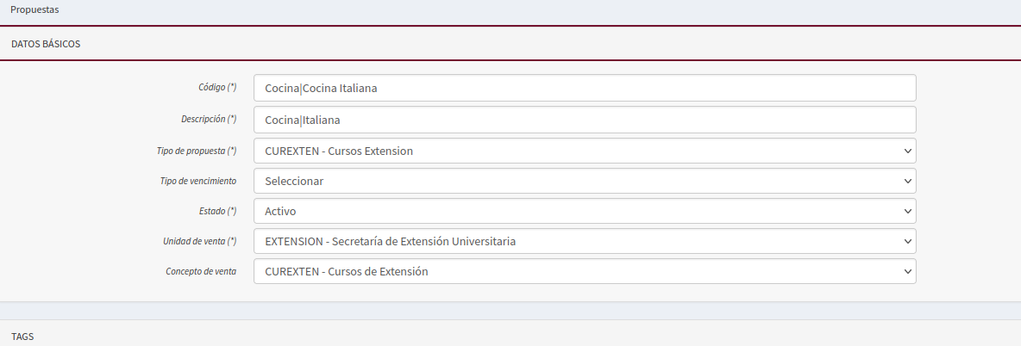Click the TAGS section header
1021x346 pixels.
pos(22,337)
